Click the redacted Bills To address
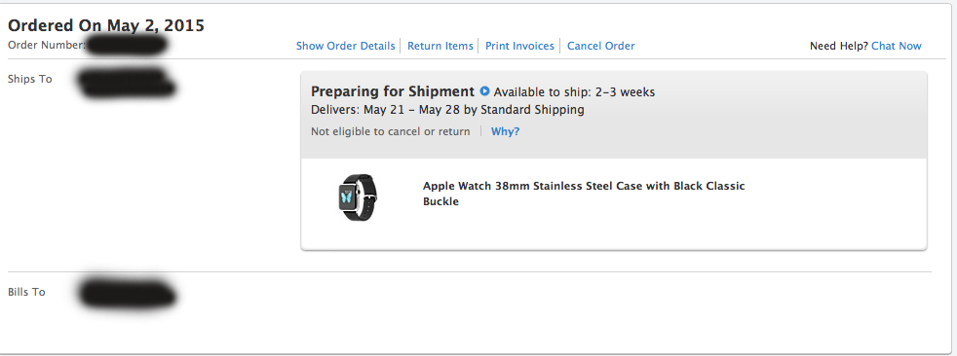Screen dimensions: 957x356 point(128,293)
